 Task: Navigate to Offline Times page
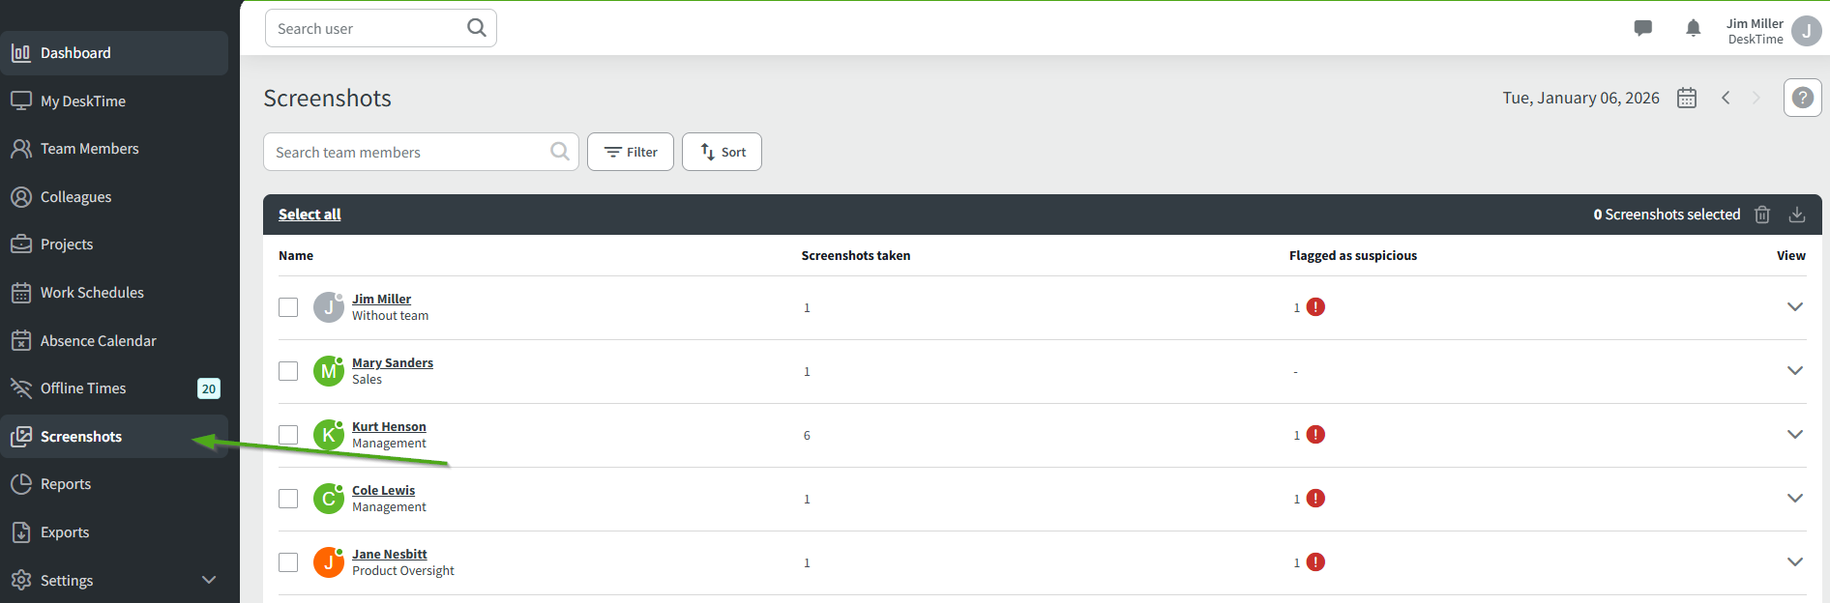point(83,388)
